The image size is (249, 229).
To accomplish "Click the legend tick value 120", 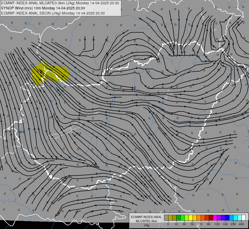I will [217, 224].
